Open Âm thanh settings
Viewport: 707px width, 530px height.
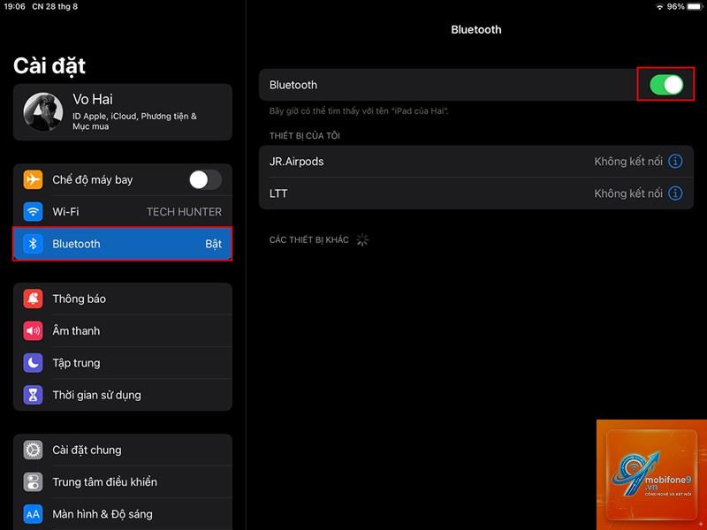tap(123, 330)
